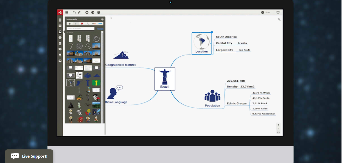Choose the Dracula vampire thumbnail
This screenshot has width=342, height=163.
96,97
